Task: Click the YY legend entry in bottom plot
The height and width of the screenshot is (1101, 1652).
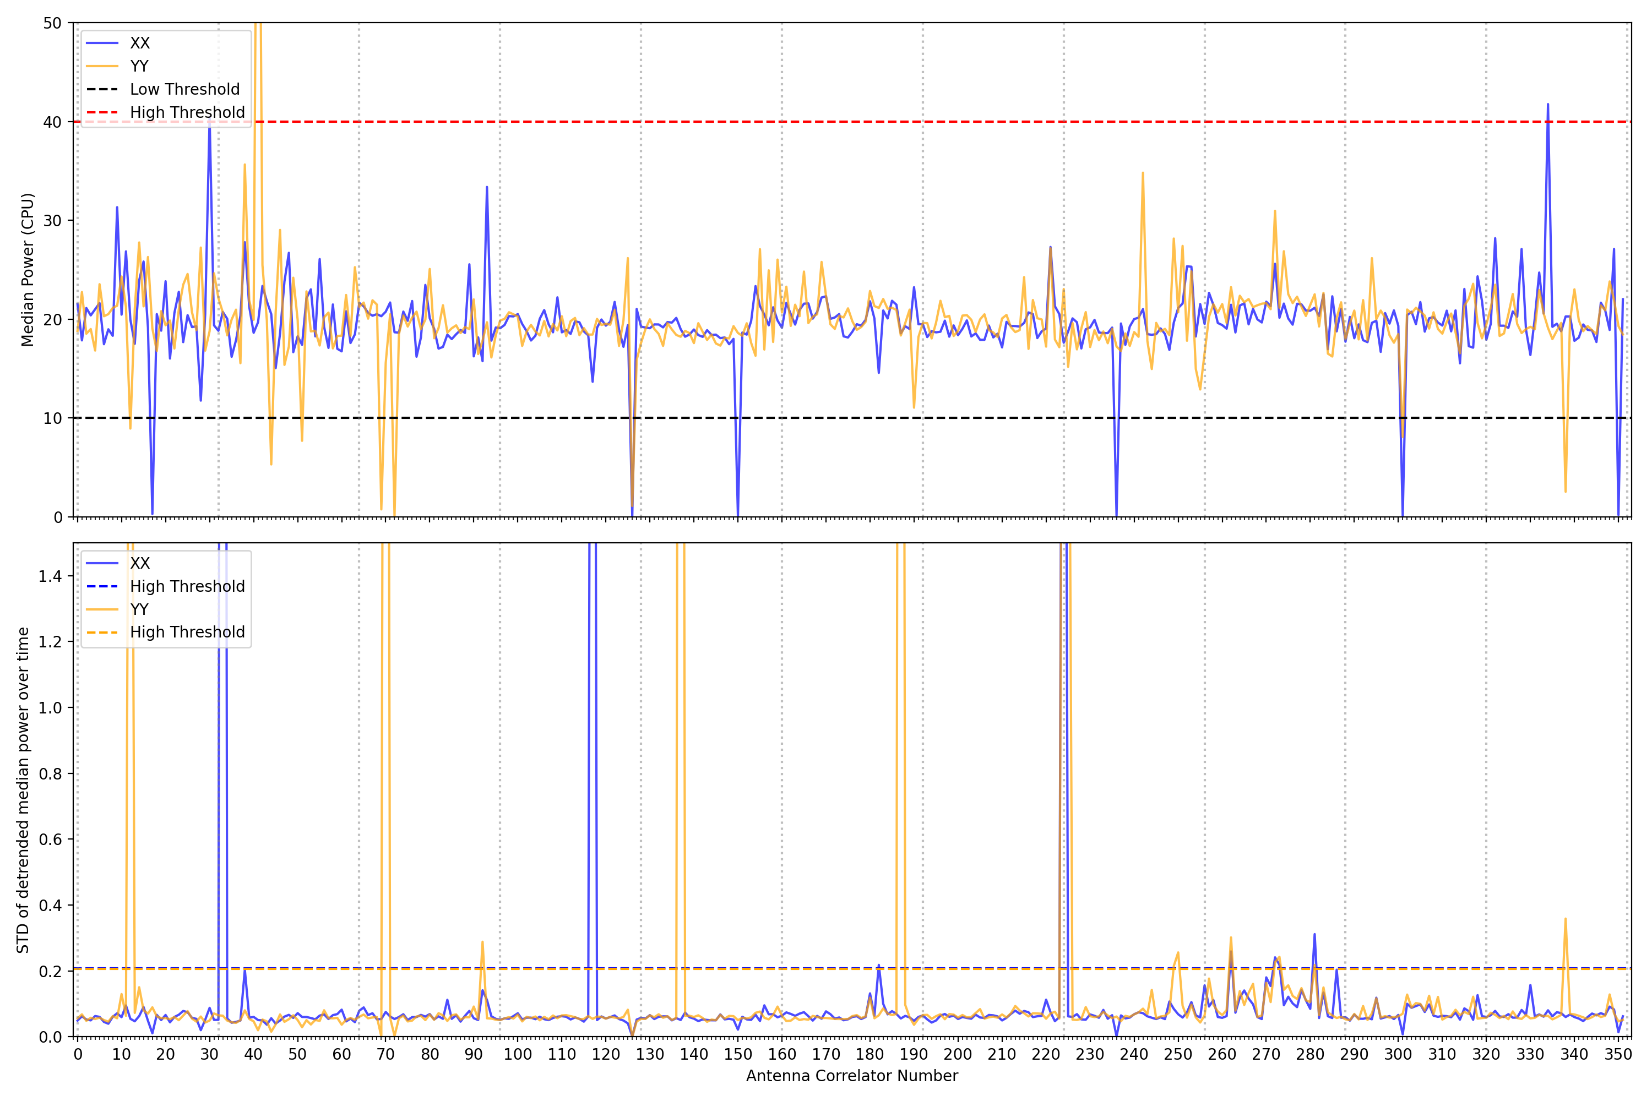Action: [139, 609]
